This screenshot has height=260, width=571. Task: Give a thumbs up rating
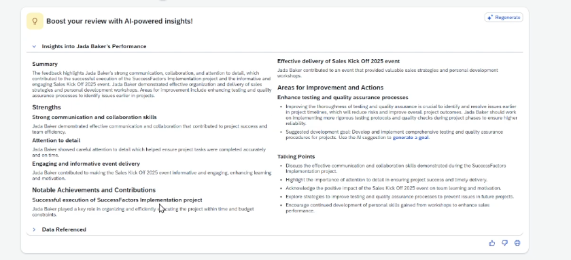[492, 243]
